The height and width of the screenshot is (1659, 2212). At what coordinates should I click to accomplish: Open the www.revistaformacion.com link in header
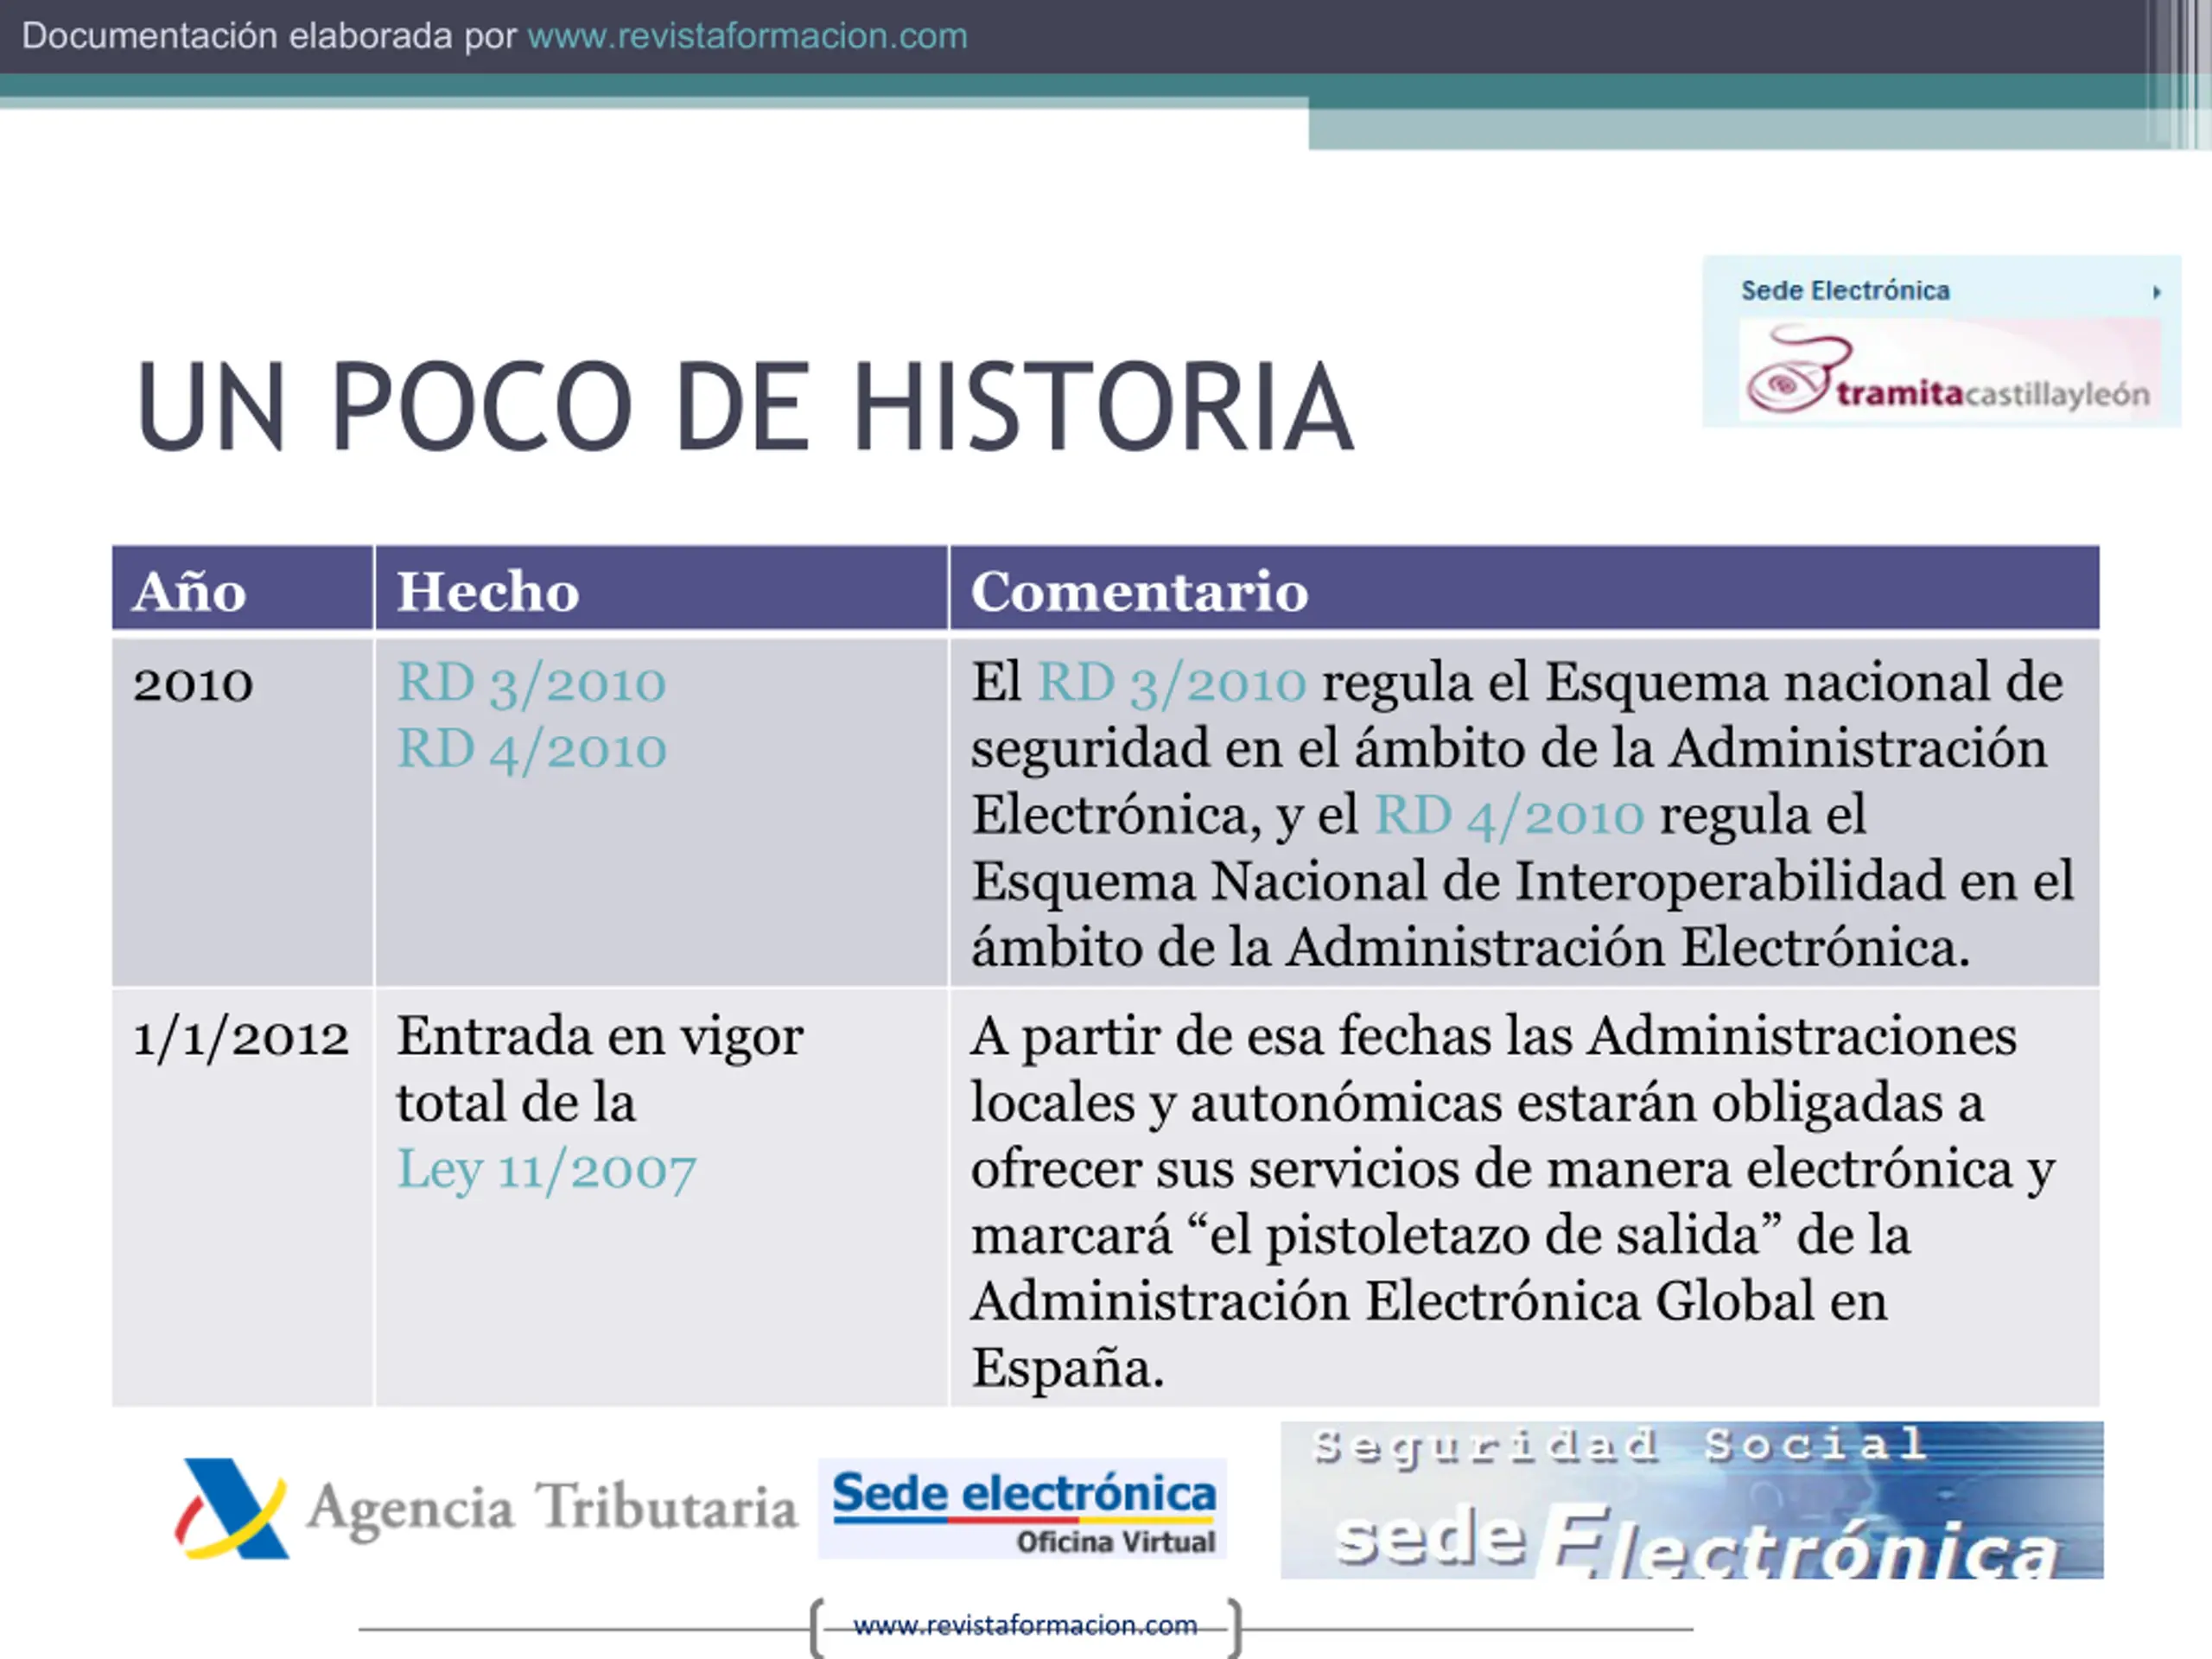(x=747, y=36)
